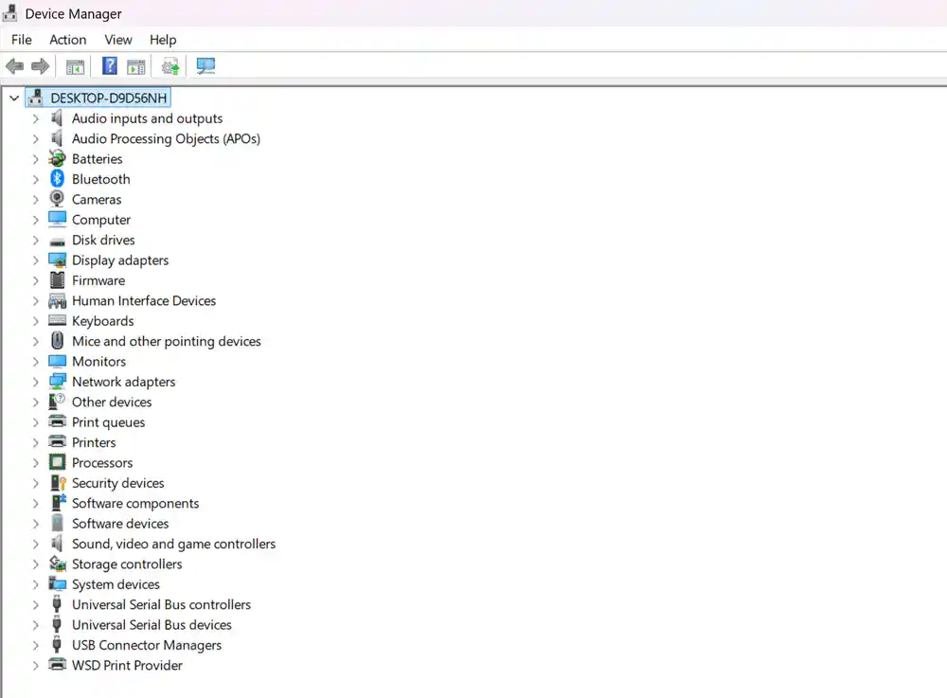Select the WSD Print Provider item

tap(127, 666)
